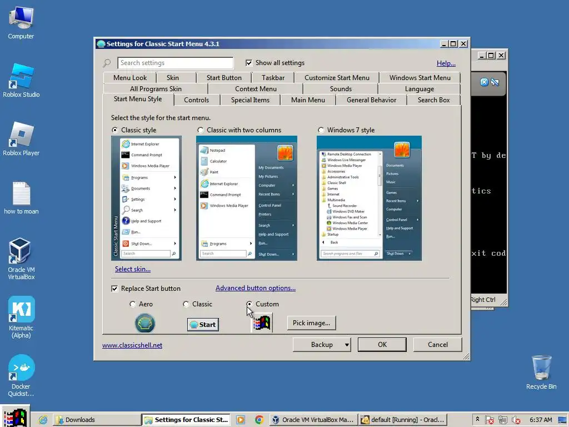Open the Start Button tab
The height and width of the screenshot is (427, 569).
coord(224,78)
